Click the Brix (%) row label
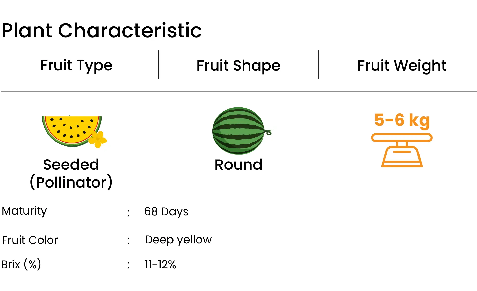This screenshot has width=477, height=291. tap(21, 264)
